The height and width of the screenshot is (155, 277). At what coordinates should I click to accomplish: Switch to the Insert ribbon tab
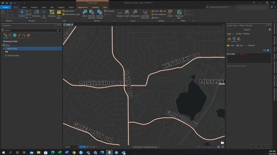[x=24, y=7]
